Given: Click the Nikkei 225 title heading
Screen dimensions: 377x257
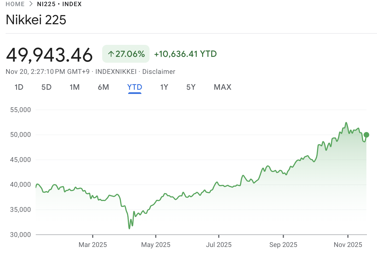Looking at the screenshot, I should point(36,20).
